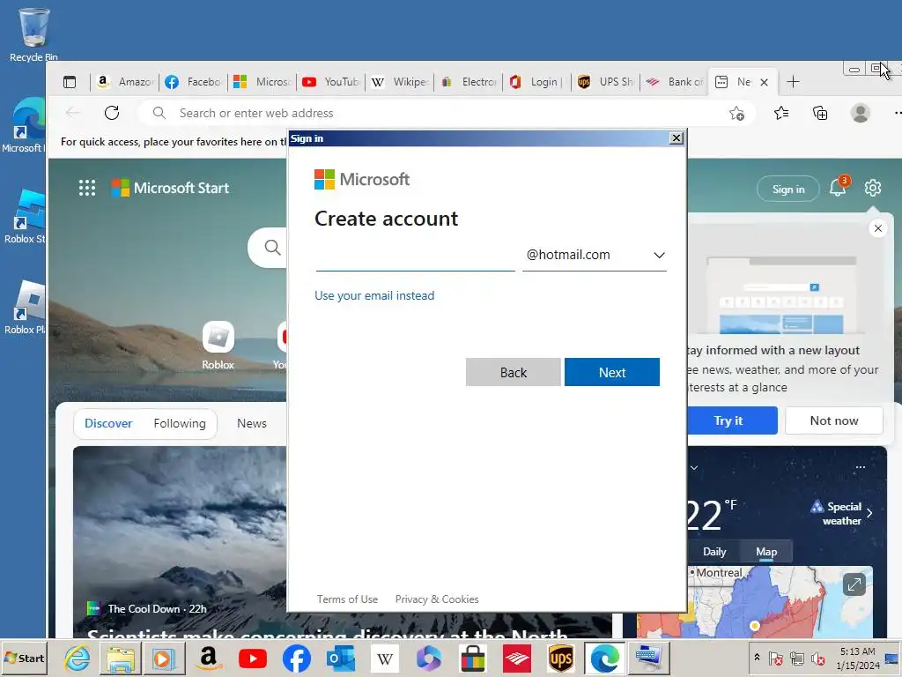Viewport: 902px width, 677px height.
Task: Open the Edge profile avatar
Action: (x=860, y=113)
